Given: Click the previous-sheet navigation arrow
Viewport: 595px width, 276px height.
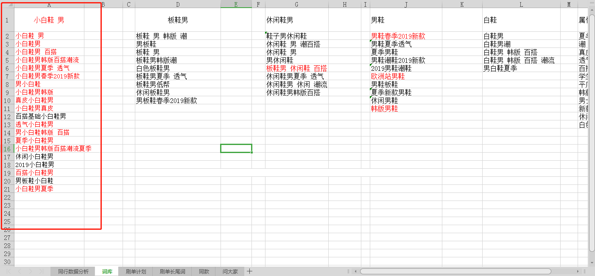Looking at the screenshot, I should tap(19, 271).
